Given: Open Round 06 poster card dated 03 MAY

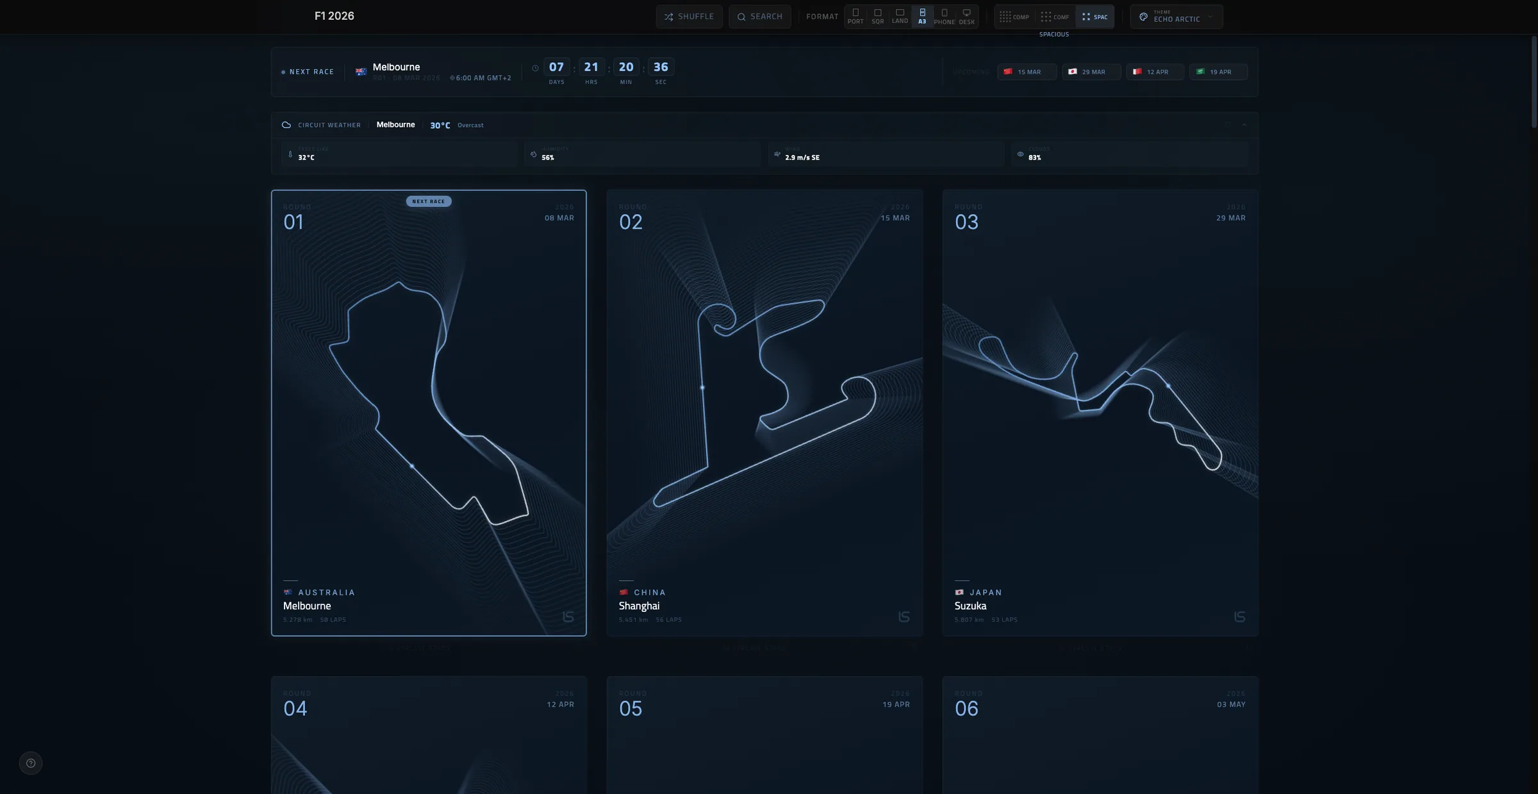Looking at the screenshot, I should pyautogui.click(x=1100, y=735).
